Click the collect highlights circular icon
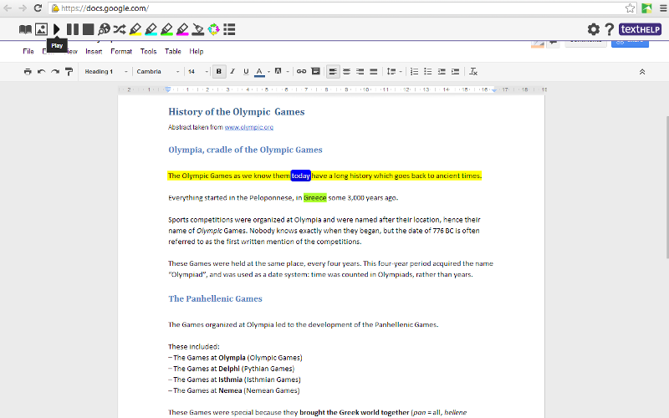669x418 pixels. pyautogui.click(x=213, y=29)
